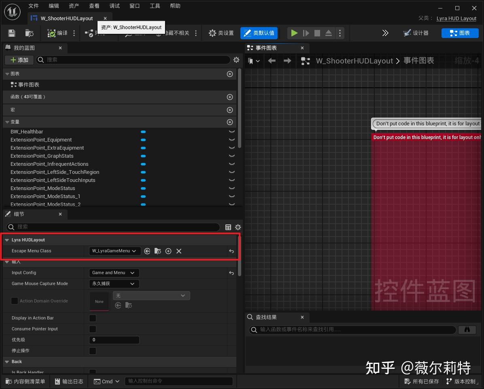484x389 pixels.
Task: Collapse the 变量 section in My Blueprint
Action: click(7, 122)
